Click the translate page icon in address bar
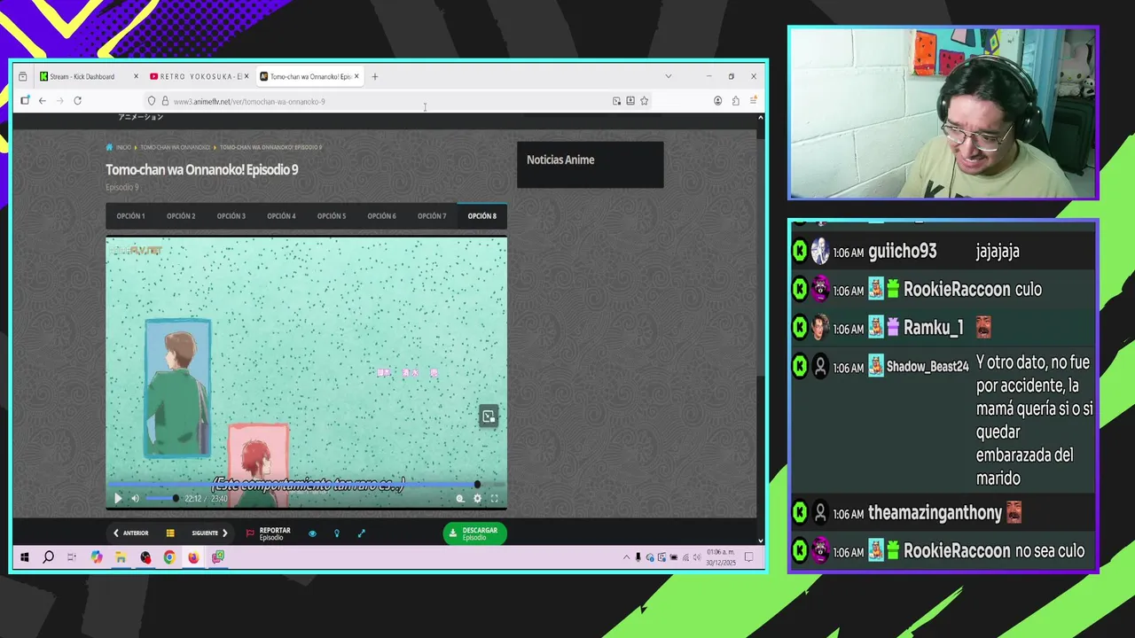1135x638 pixels. point(616,101)
